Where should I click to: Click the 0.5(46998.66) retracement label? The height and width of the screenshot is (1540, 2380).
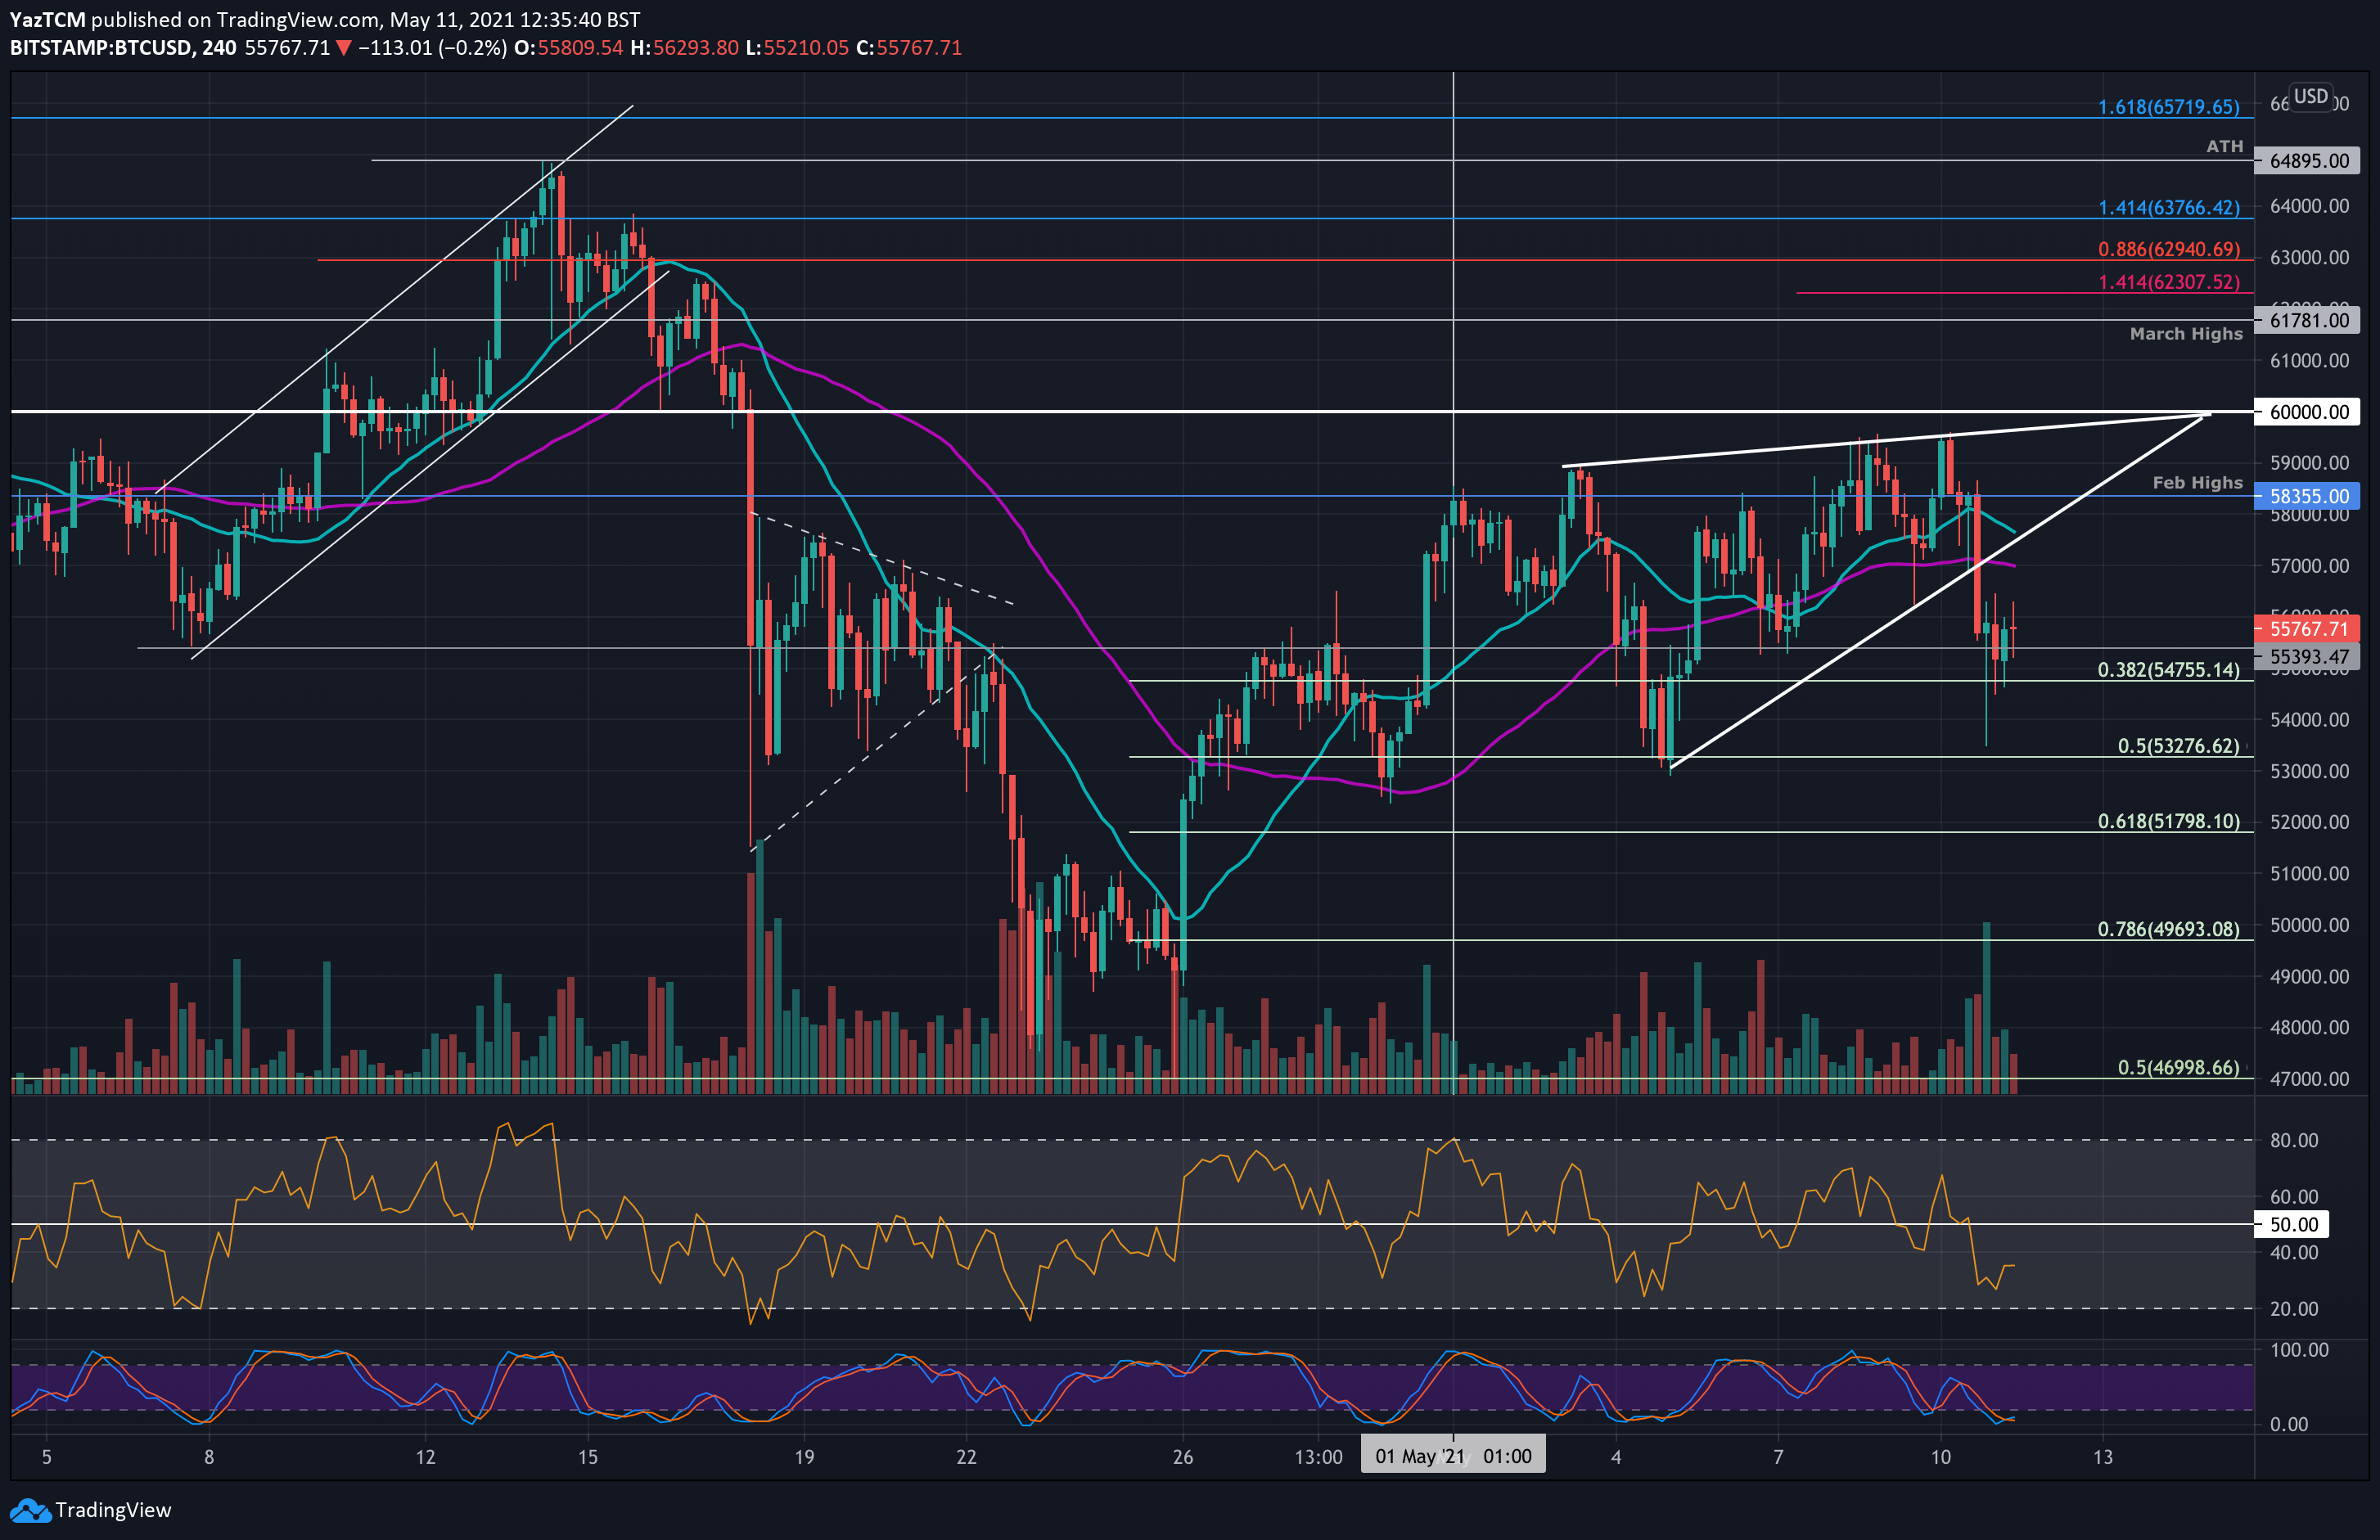click(x=2179, y=1067)
